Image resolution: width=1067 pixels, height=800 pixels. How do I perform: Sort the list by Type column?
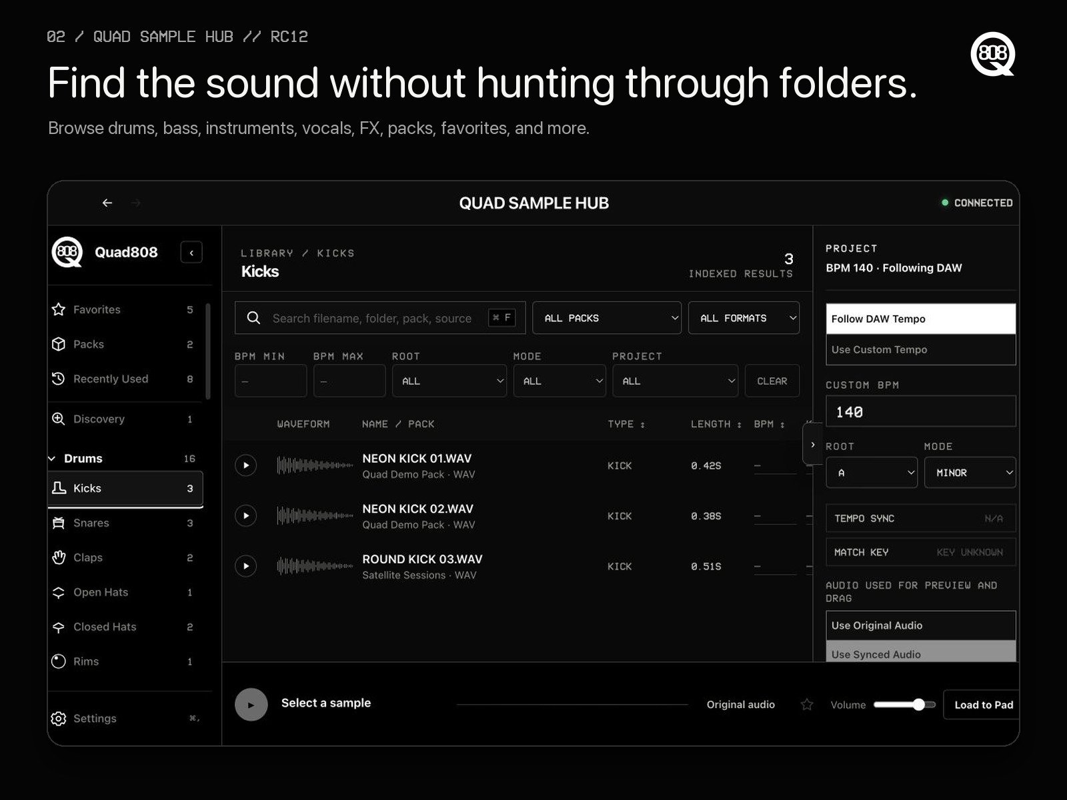(626, 424)
